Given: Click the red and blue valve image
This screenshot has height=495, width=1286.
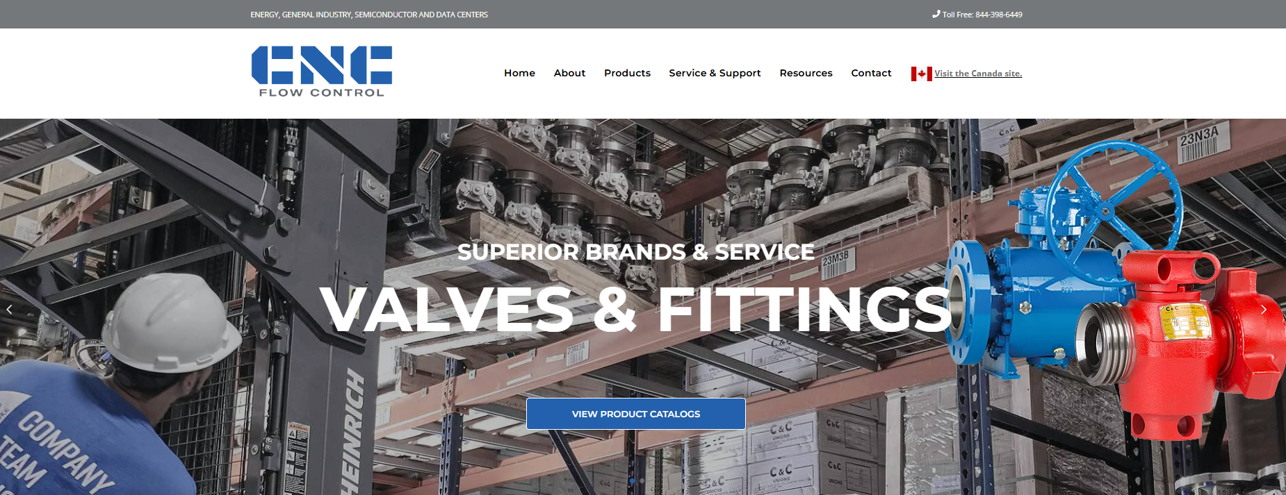Looking at the screenshot, I should [1112, 285].
